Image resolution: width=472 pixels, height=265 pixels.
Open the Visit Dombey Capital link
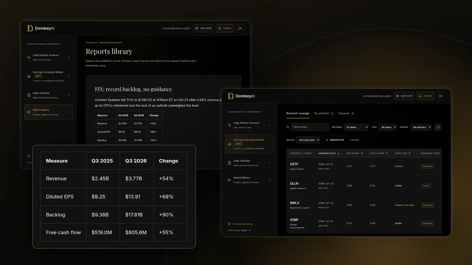(239, 231)
